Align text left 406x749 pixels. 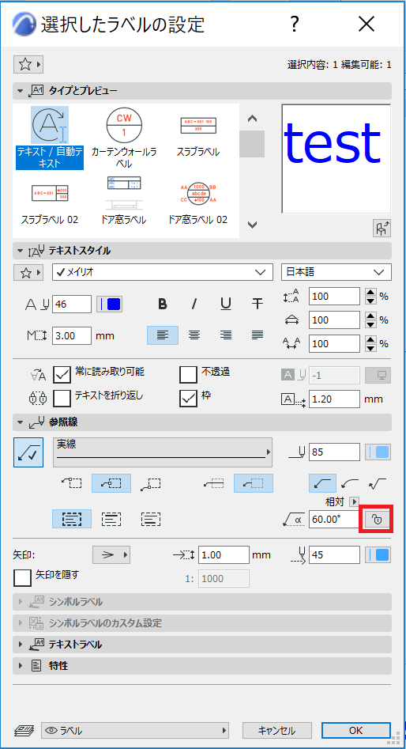click(x=163, y=335)
